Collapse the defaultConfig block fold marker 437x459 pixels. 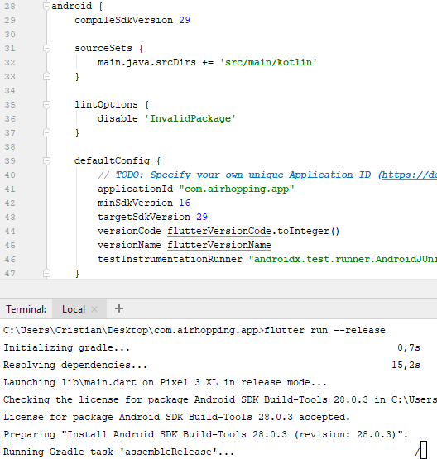(x=46, y=160)
